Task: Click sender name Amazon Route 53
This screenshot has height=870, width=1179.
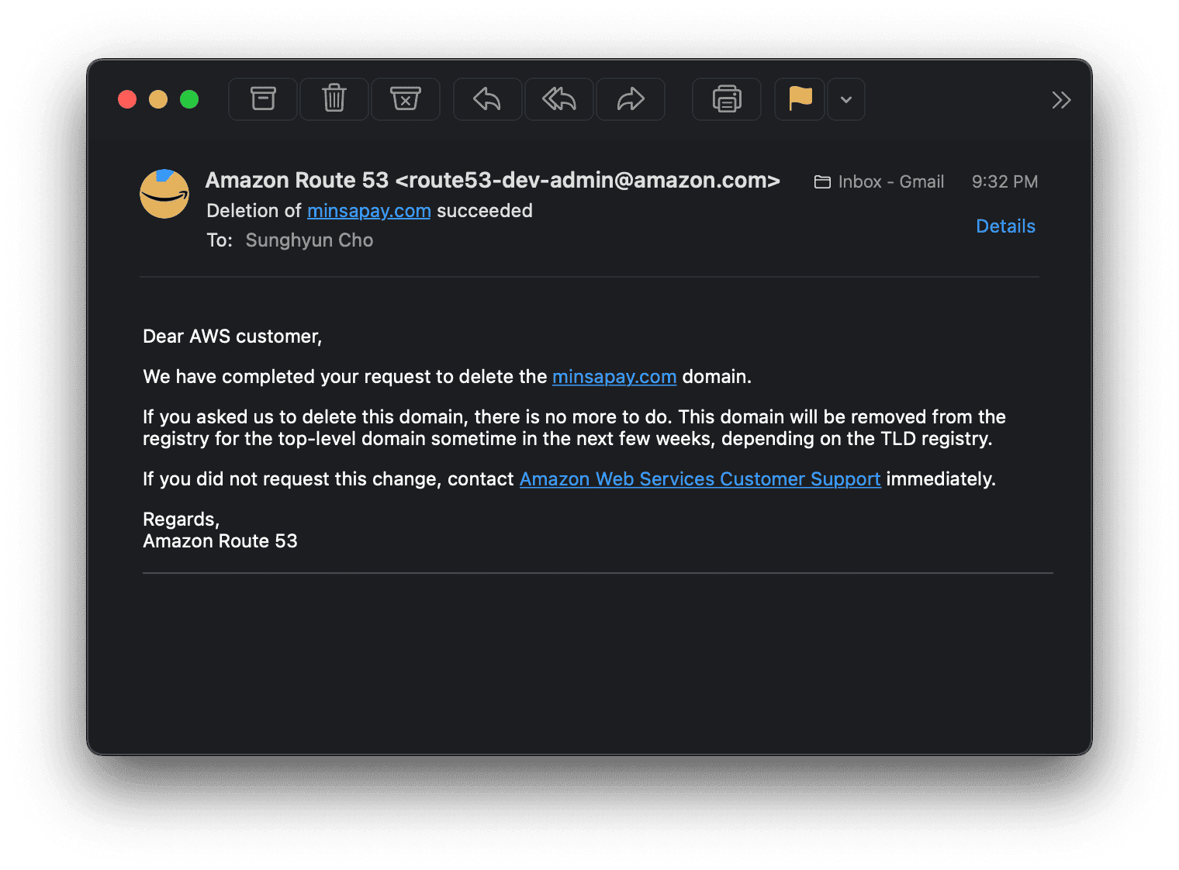Action: [x=297, y=181]
